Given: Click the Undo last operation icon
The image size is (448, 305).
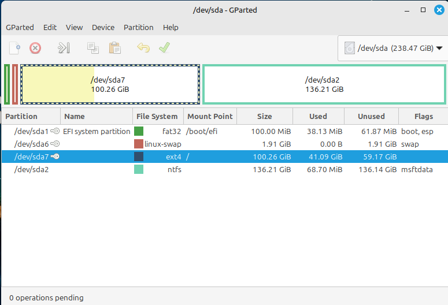Looking at the screenshot, I should [x=143, y=47].
